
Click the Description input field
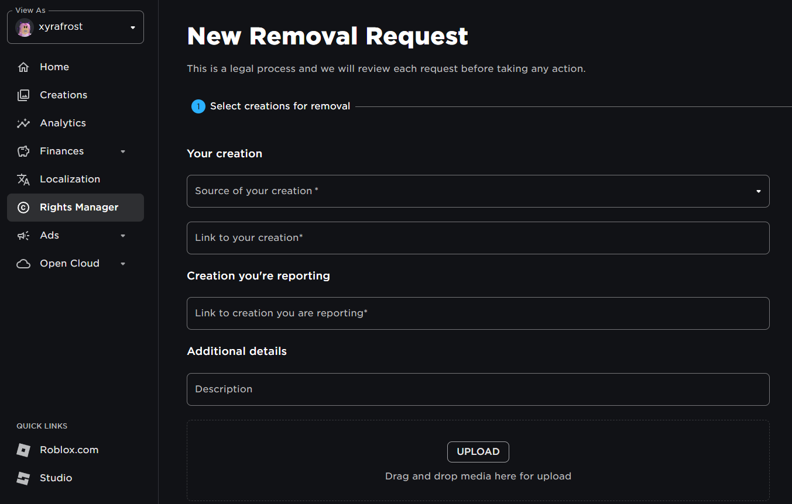coord(478,389)
